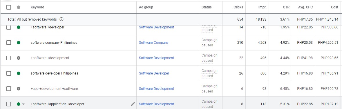342x109 pixels.
Task: Sort by the CTR column header
Action: coord(286,7)
